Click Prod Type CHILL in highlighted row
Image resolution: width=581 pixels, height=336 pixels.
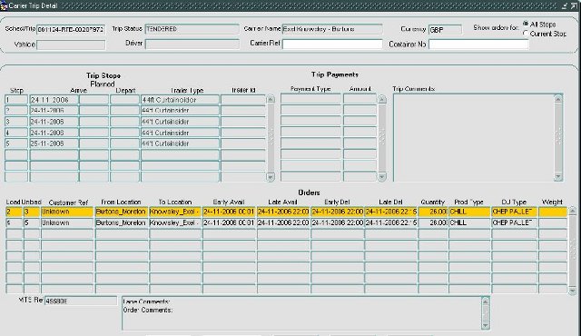469,212
